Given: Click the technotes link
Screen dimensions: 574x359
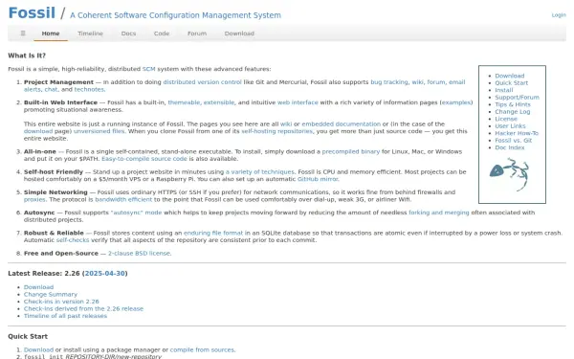Looking at the screenshot, I should [x=89, y=89].
